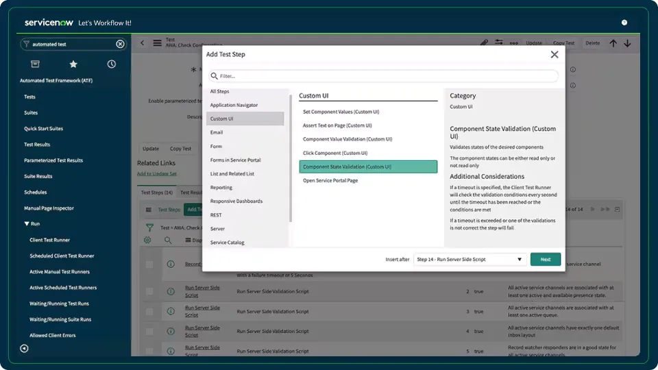The image size is (658, 370).
Task: Click the help icon in top banner
Action: 624,23
